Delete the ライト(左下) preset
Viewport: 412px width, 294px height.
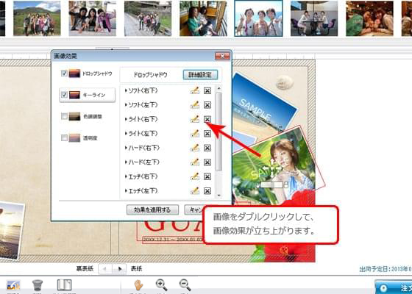(x=207, y=134)
